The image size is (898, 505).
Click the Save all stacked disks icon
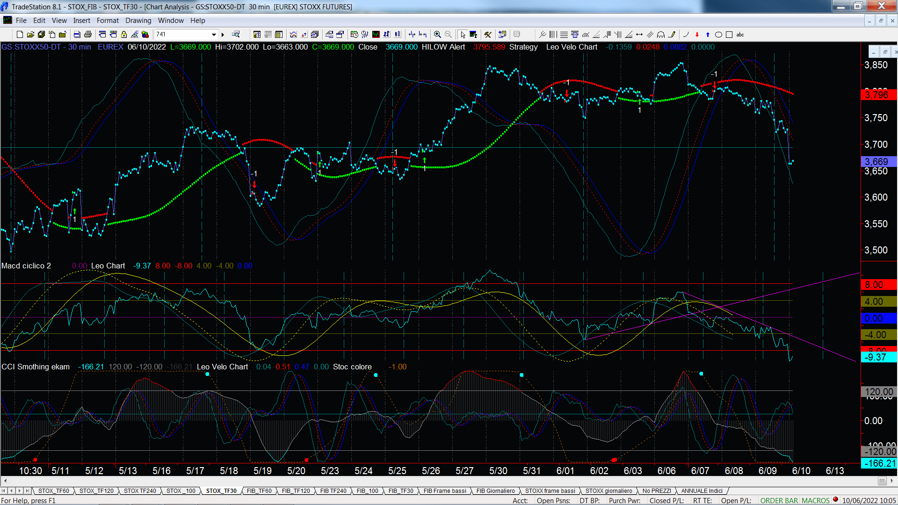(41, 35)
